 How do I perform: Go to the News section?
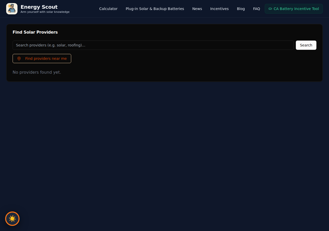tap(197, 8)
